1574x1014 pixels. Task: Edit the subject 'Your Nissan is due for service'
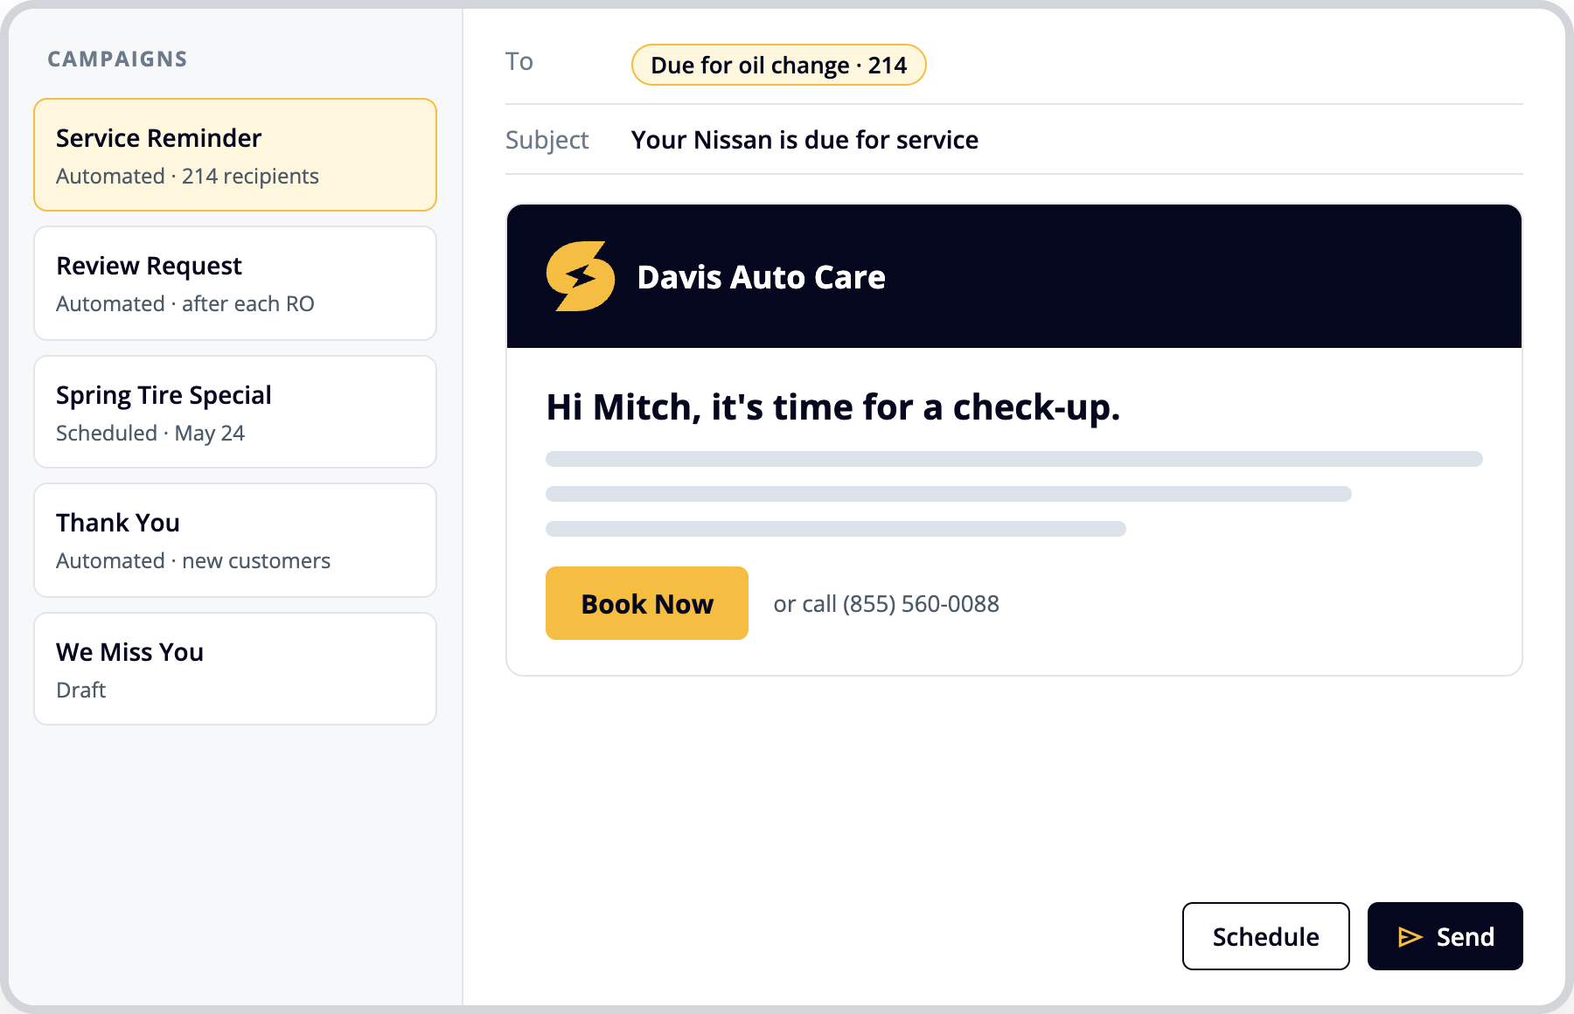[x=804, y=140]
